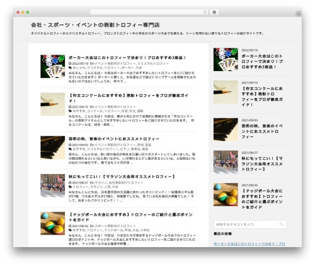315x266 pixels.
Task: Click the folder icon in 芸術の秋 post meta
Action: [92, 145]
